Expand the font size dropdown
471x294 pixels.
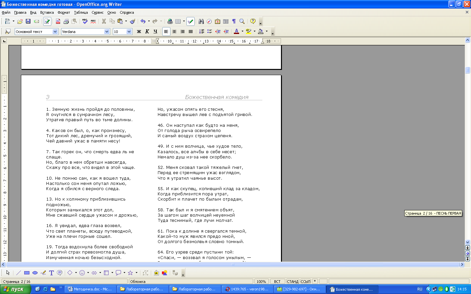coord(129,32)
